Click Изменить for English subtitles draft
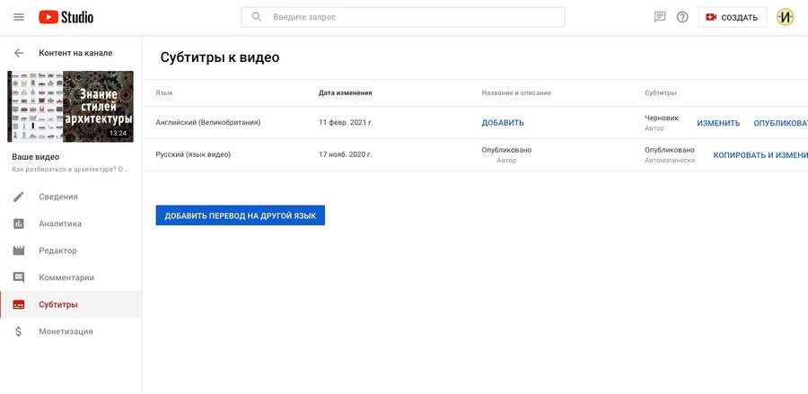This screenshot has height=394, width=808. pyautogui.click(x=718, y=124)
